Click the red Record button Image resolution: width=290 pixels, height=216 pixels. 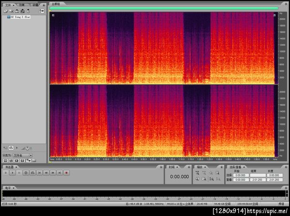[x=66, y=172]
